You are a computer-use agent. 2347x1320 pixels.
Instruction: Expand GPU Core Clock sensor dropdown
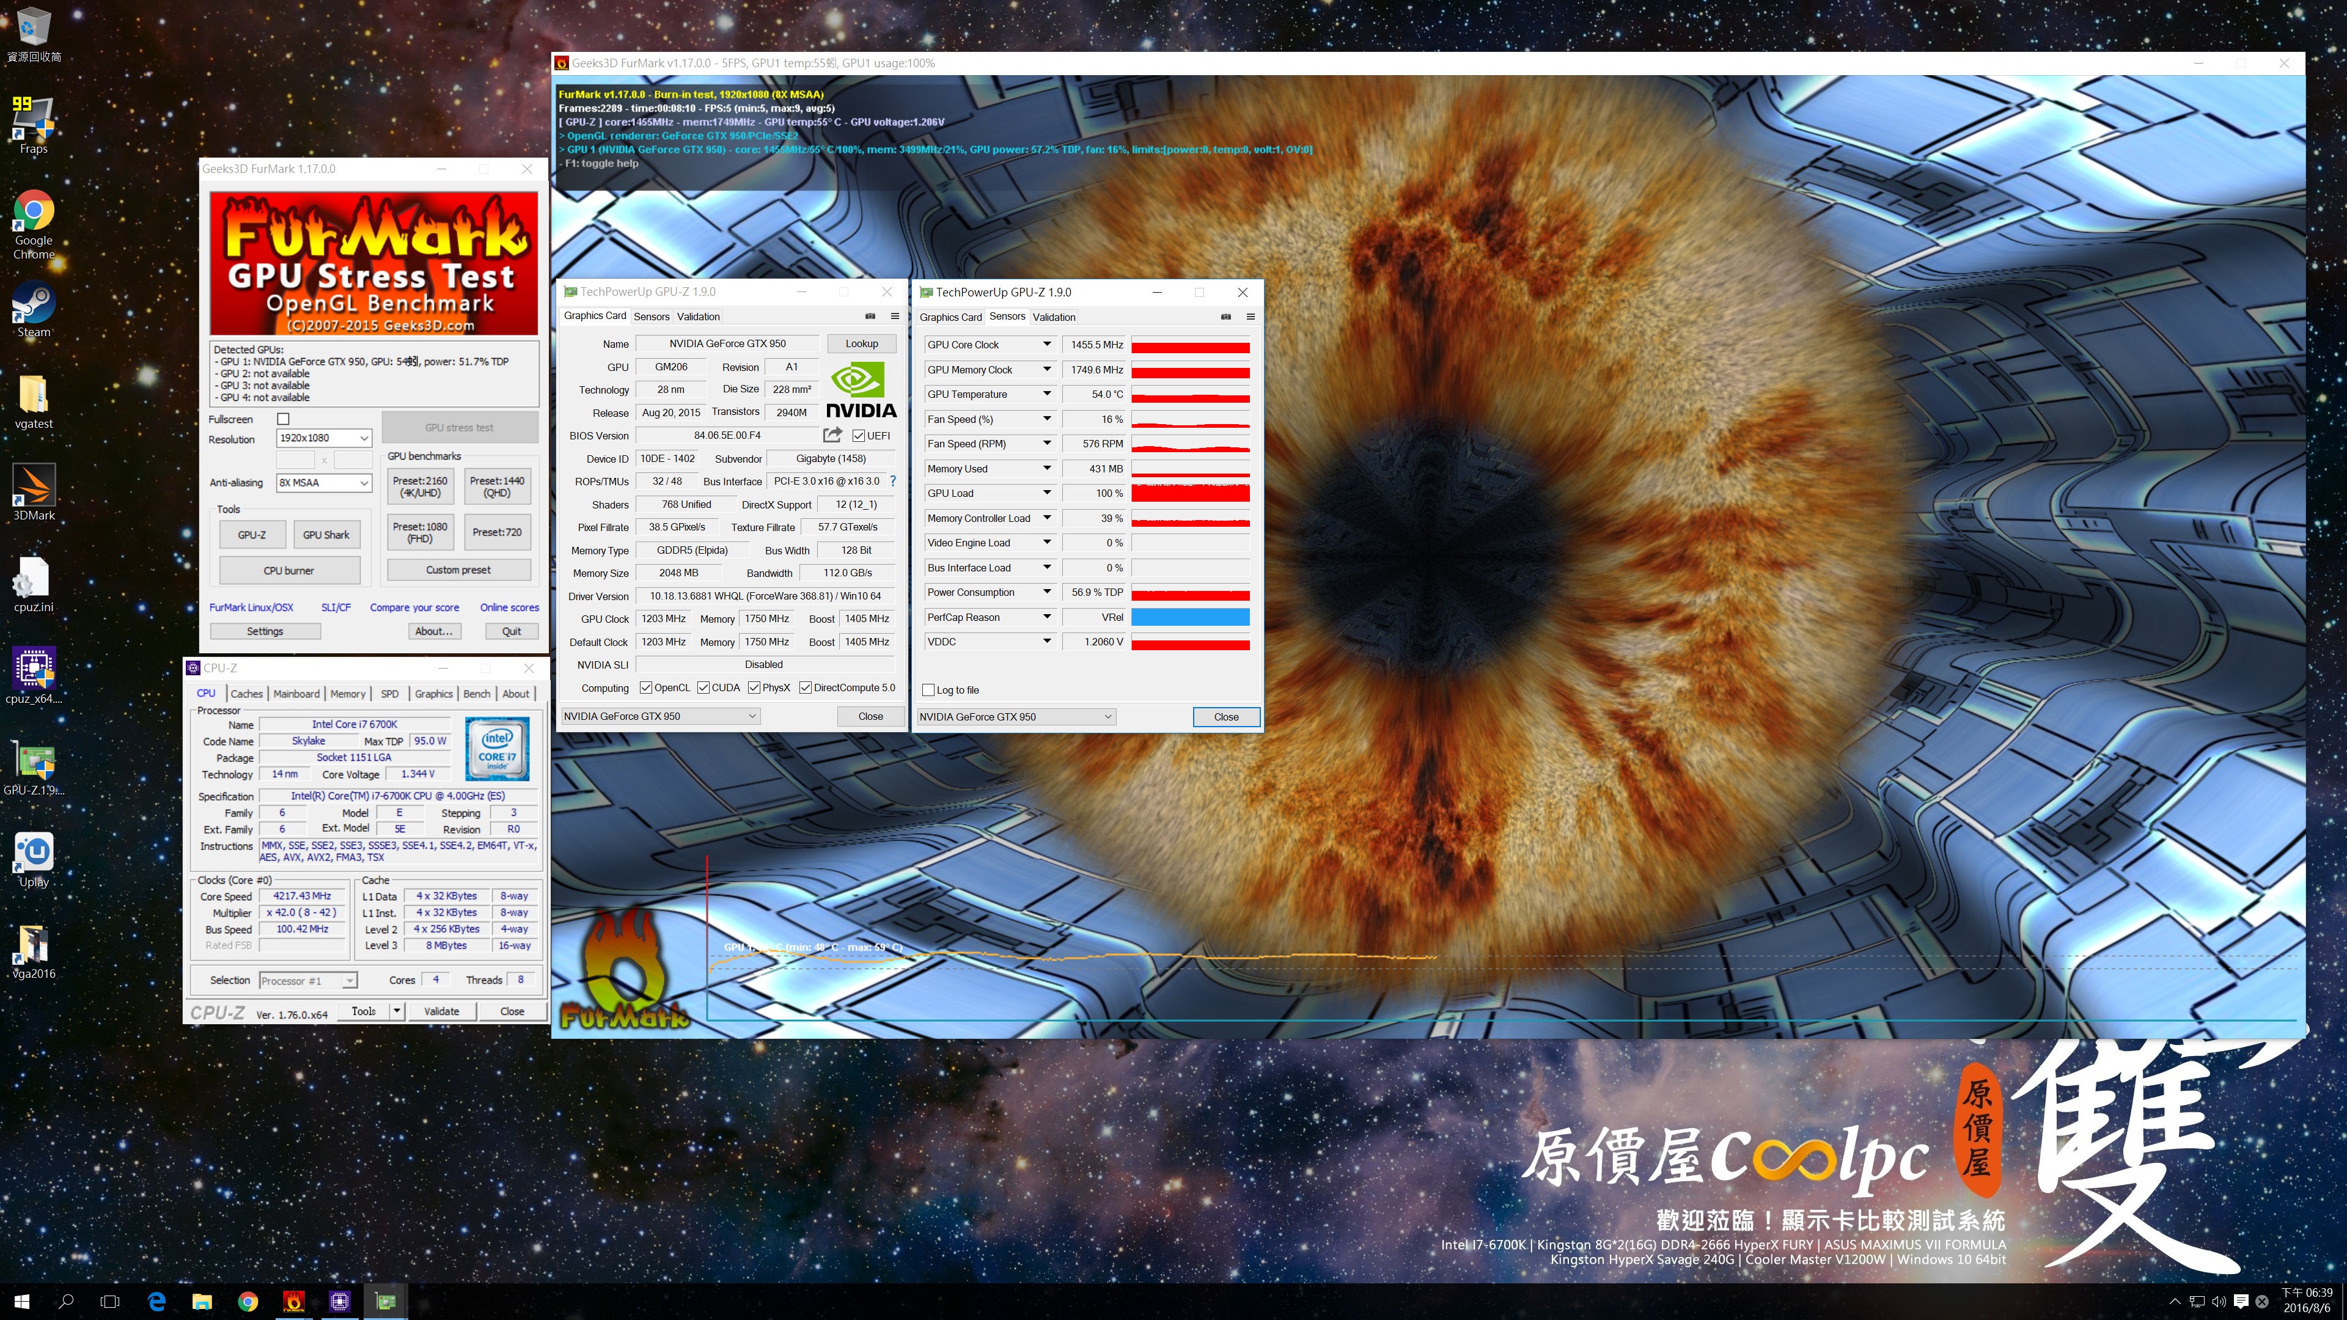pyautogui.click(x=1047, y=344)
